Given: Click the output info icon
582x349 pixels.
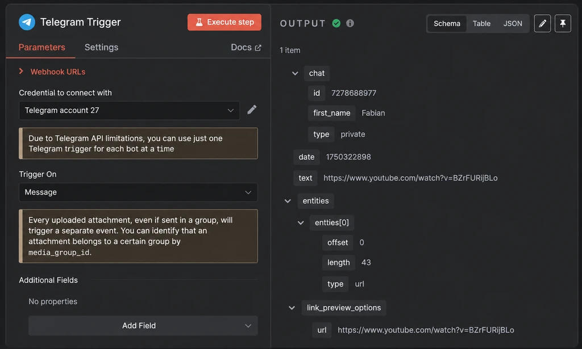Looking at the screenshot, I should [x=350, y=23].
